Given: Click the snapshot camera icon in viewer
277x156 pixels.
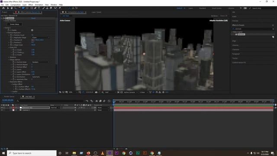Looking at the screenshot, I should click(x=96, y=92).
